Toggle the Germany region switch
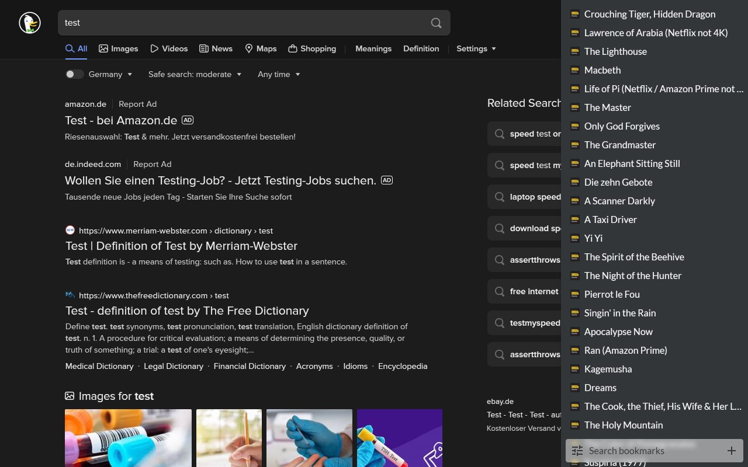The height and width of the screenshot is (467, 748). pyautogui.click(x=74, y=74)
